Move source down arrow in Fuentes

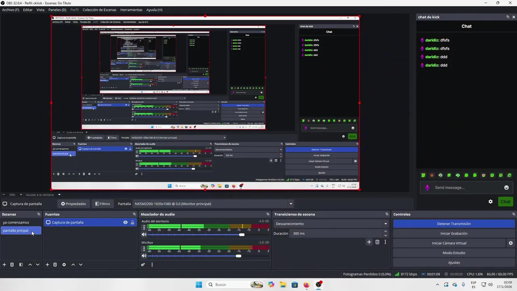[x=81, y=265]
